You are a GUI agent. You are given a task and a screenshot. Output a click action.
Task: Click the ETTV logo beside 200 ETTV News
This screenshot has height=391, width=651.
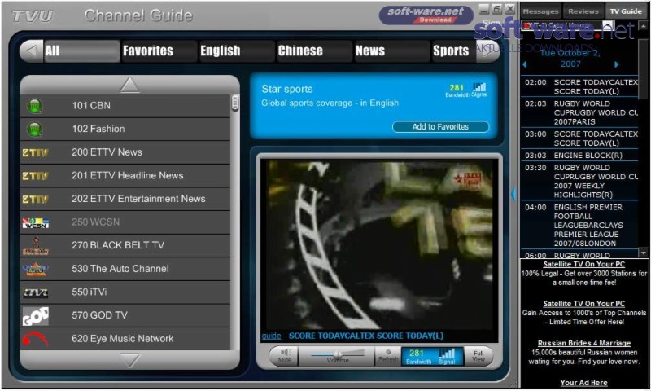pos(35,152)
